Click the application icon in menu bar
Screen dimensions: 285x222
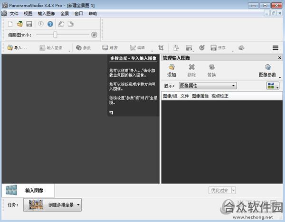[4, 14]
